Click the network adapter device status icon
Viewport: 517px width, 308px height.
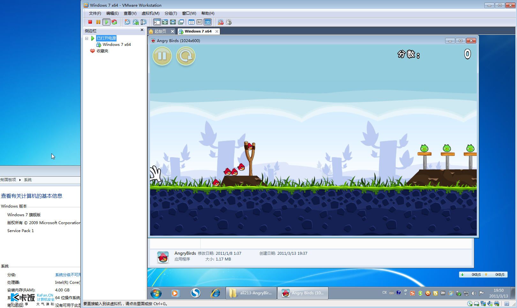pos(483,304)
